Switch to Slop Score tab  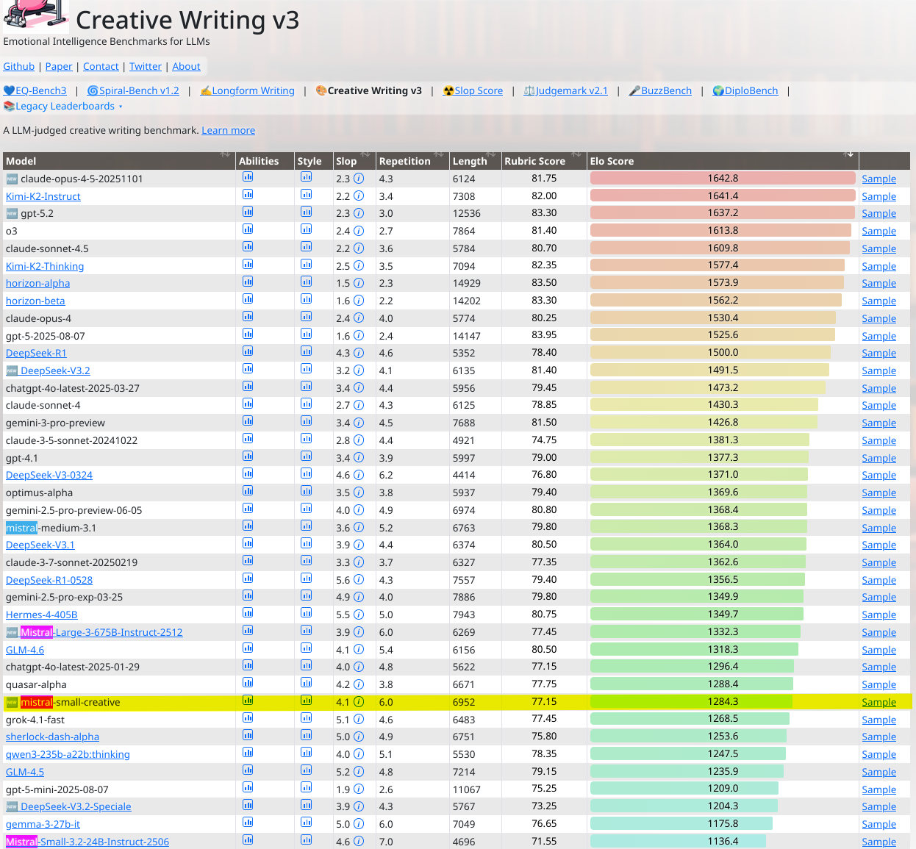point(473,91)
